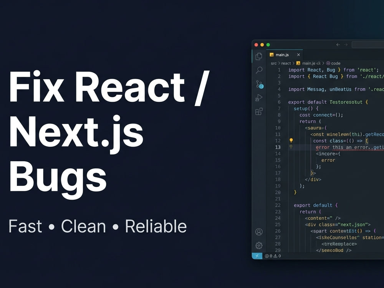Click line number 13 in the gutter
The image size is (384, 288).
pos(278,147)
